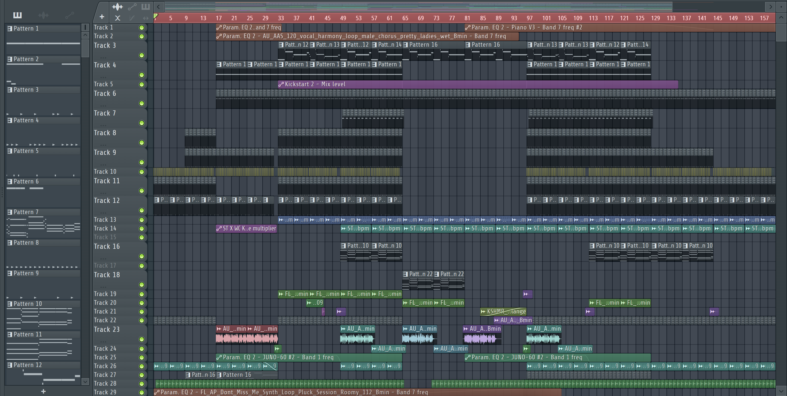Select Pattern 2 in the picker list
Screen dimensions: 787x396
coord(43,59)
